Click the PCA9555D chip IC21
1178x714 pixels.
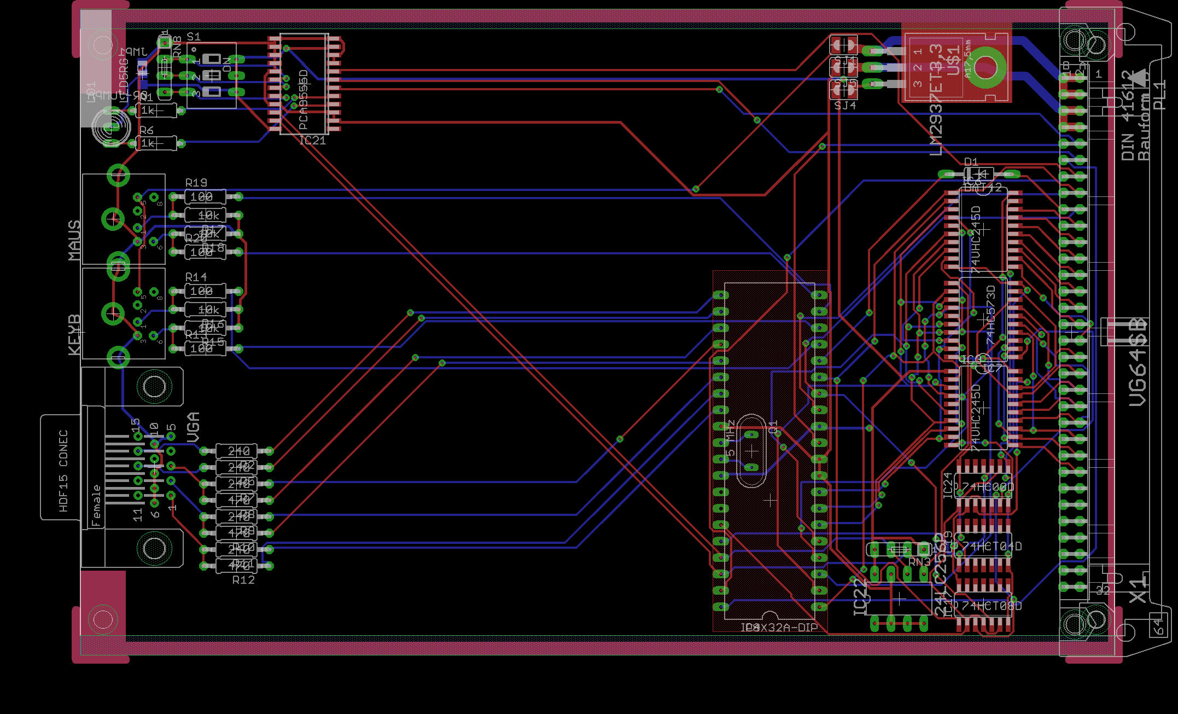(304, 84)
